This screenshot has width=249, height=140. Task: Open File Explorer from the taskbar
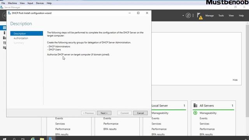click(x=42, y=139)
